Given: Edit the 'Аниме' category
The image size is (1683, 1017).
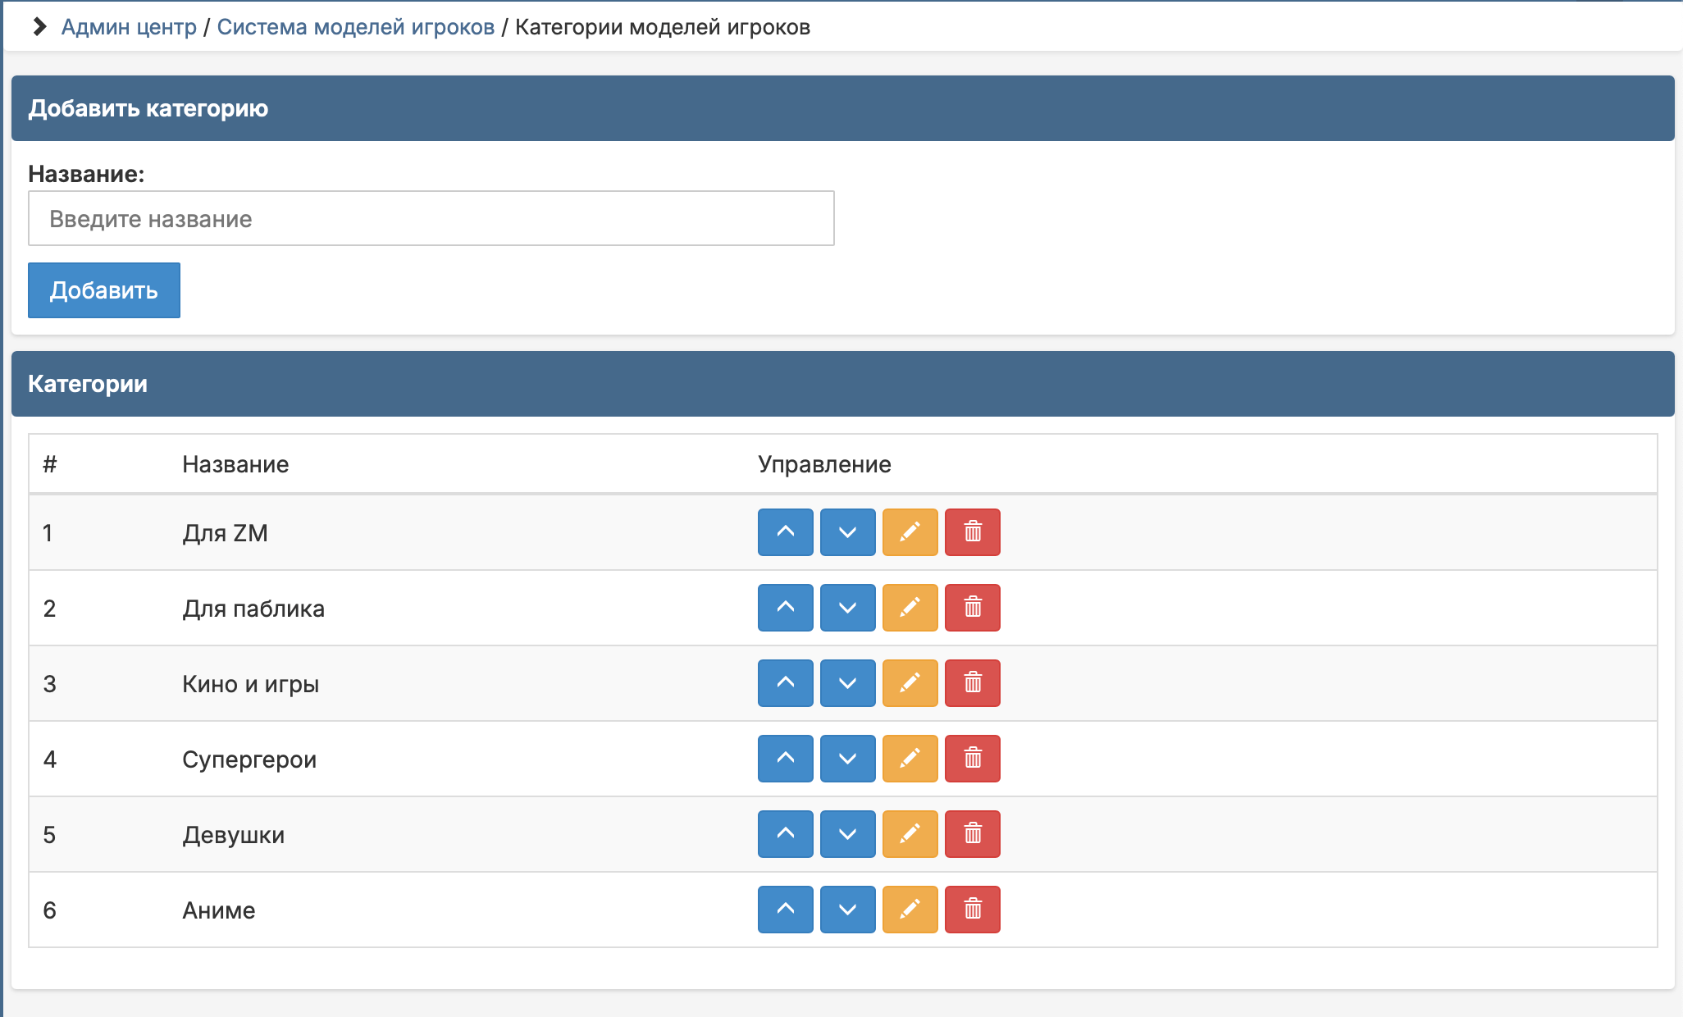Looking at the screenshot, I should pos(910,910).
